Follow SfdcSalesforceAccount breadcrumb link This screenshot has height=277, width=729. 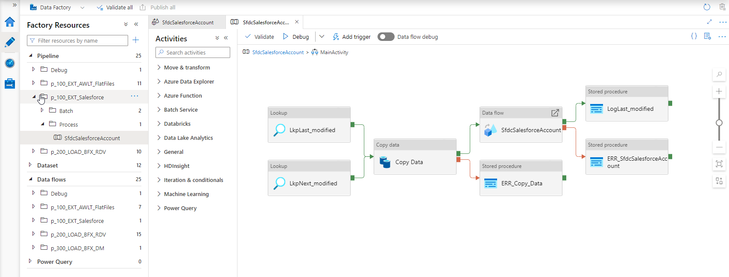pos(278,52)
